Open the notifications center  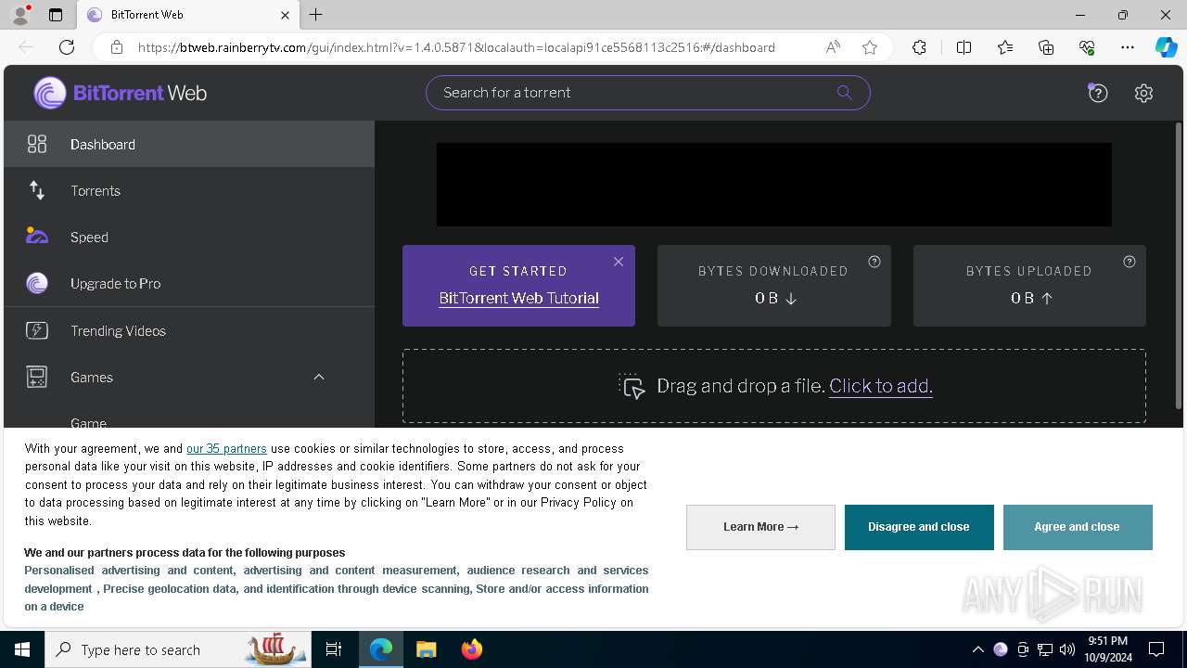pos(1156,649)
